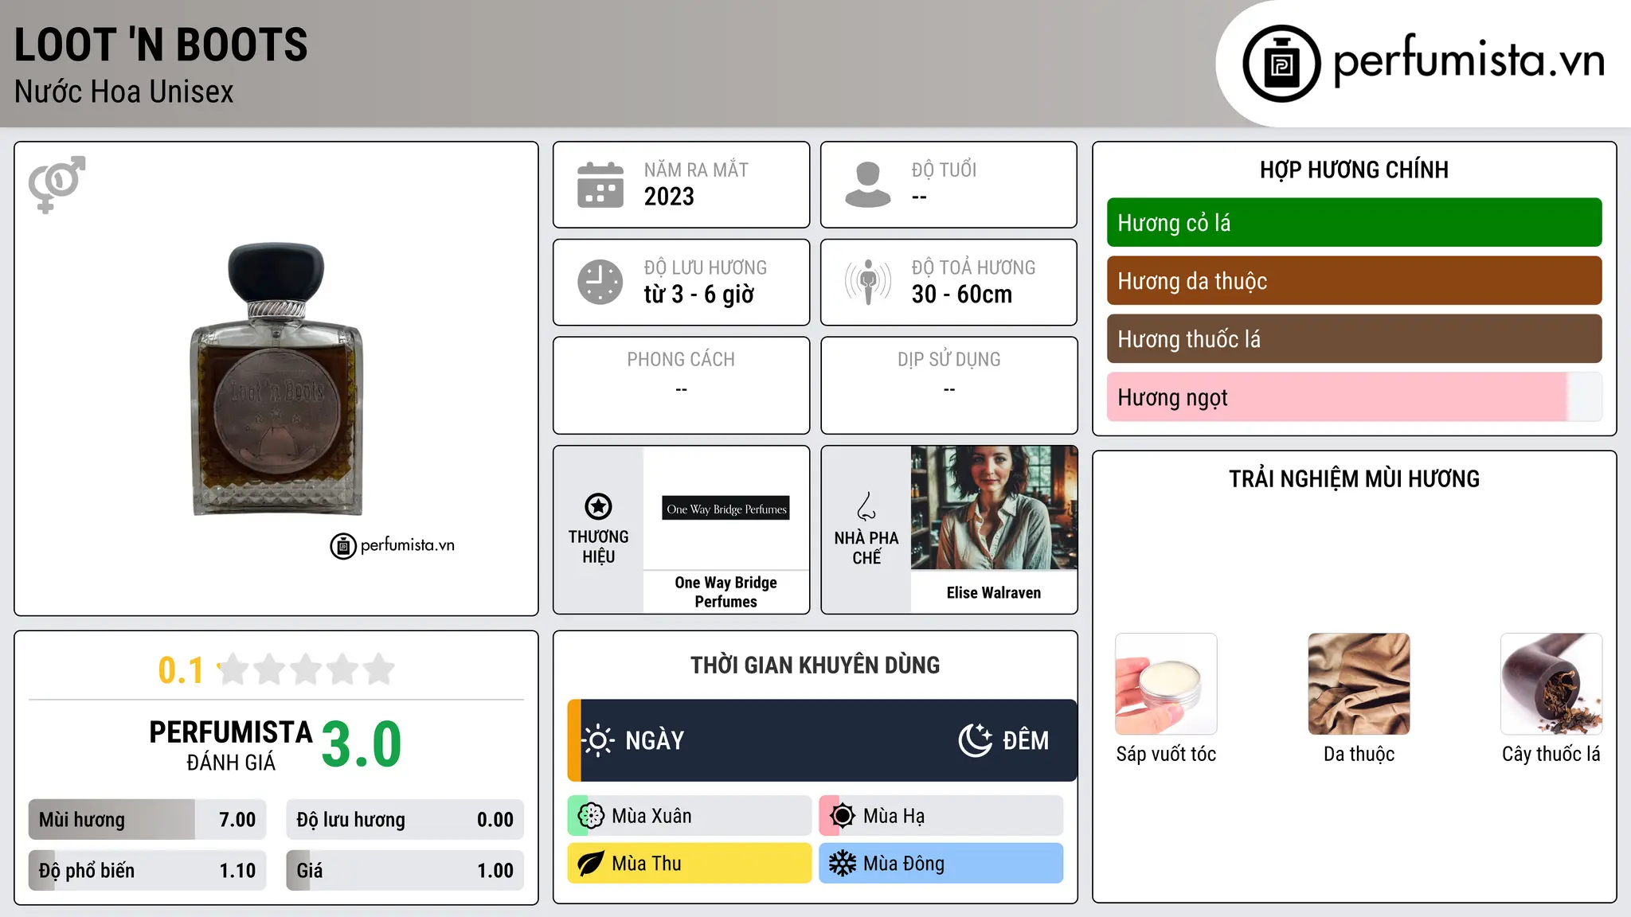Click the calendar icon beside Năm ra mắt
The height and width of the screenshot is (917, 1631).
(600, 185)
